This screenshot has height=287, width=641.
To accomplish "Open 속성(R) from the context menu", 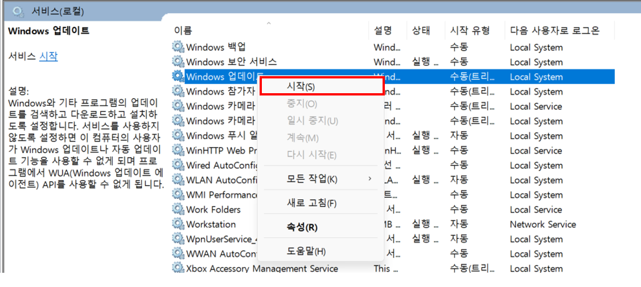I will (321, 227).
